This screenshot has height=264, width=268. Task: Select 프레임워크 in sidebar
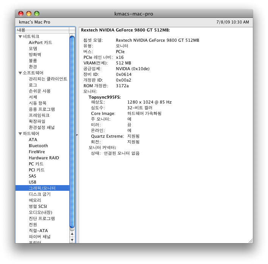(39, 115)
